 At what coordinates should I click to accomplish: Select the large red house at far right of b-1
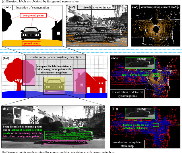click(x=97, y=82)
